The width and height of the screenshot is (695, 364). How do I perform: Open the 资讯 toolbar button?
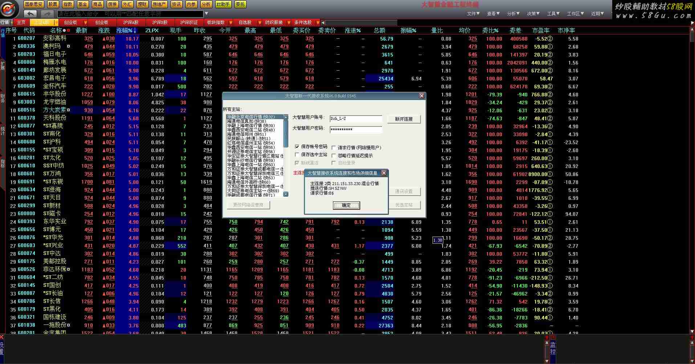click(x=176, y=4)
